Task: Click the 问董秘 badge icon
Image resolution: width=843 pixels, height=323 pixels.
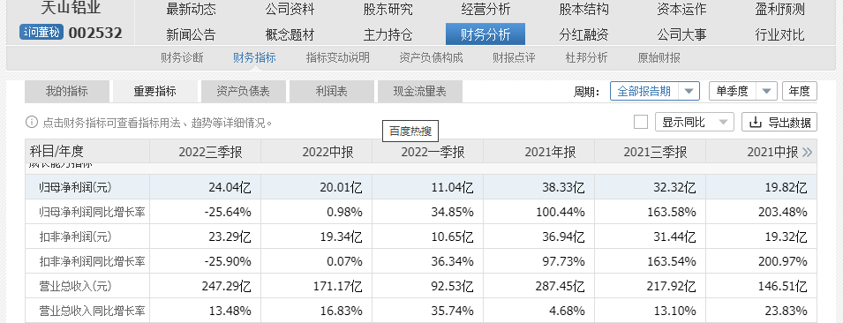Action: [x=41, y=33]
